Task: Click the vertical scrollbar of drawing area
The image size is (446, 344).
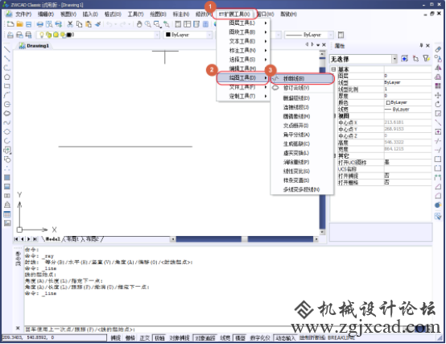Action: click(x=322, y=143)
